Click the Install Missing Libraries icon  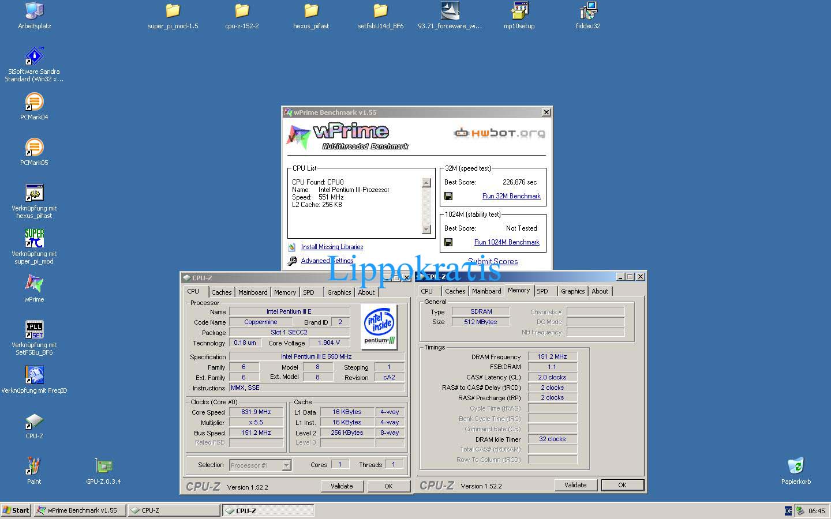[292, 247]
